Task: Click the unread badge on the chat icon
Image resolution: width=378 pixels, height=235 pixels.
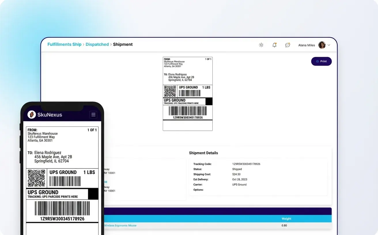Action: tap(289, 43)
